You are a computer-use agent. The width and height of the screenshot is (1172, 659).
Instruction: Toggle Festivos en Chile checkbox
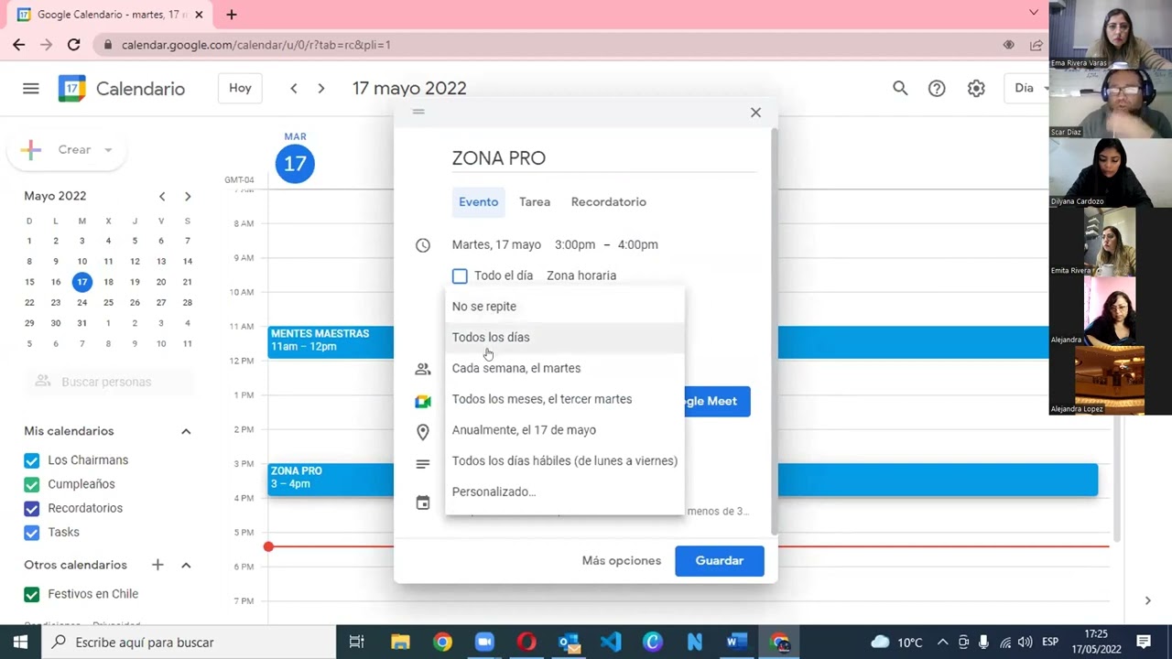click(32, 594)
